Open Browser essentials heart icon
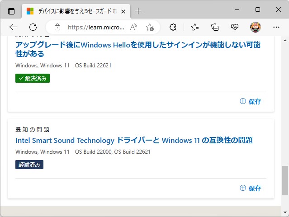Screen dimensions: 289x217 pyautogui.click(x=235, y=27)
